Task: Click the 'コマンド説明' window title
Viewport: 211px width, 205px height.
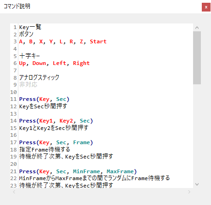Action: point(17,6)
